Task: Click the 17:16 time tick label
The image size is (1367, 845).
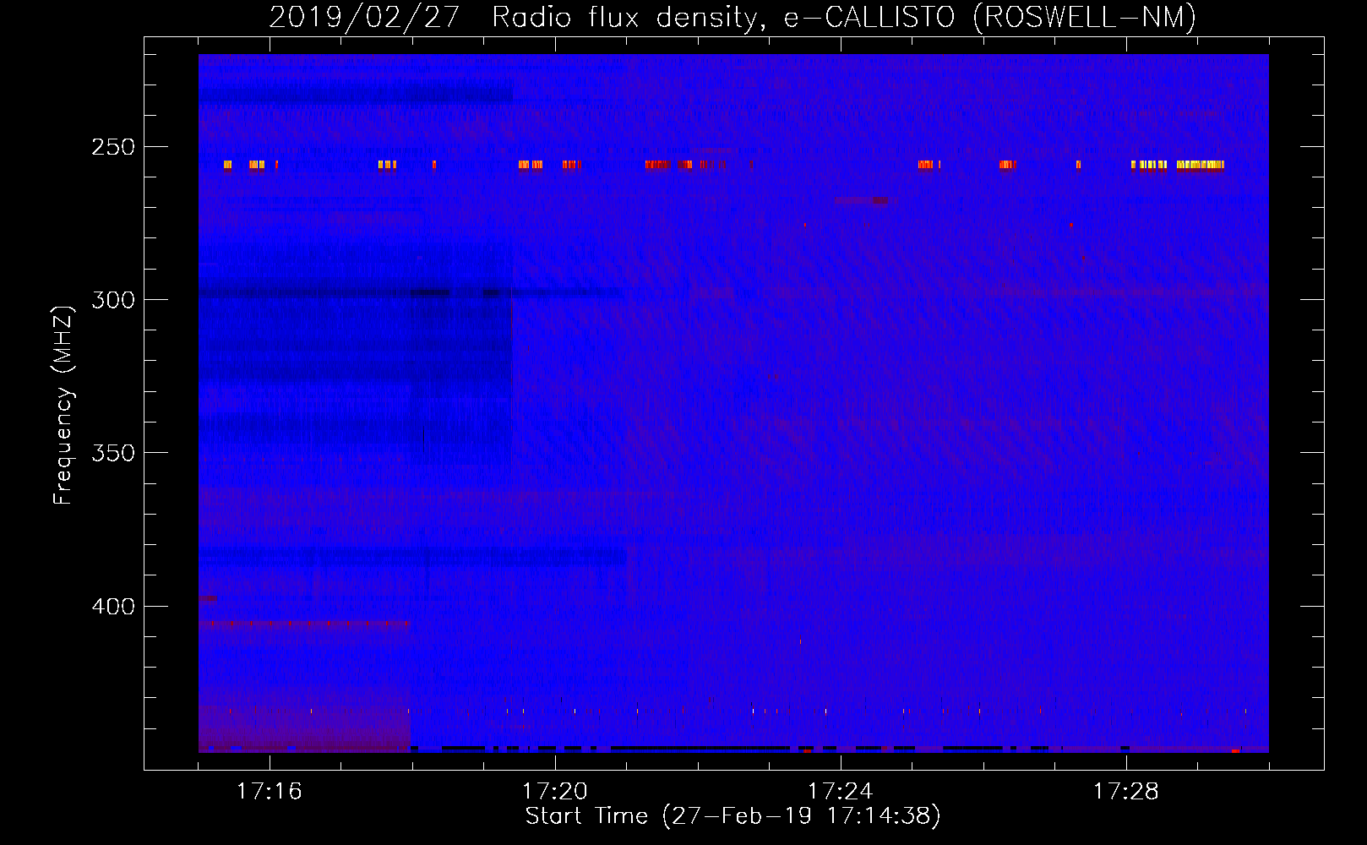Action: [269, 791]
